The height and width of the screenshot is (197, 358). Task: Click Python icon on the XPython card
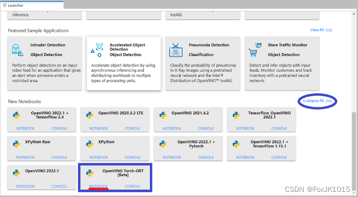click(89, 144)
